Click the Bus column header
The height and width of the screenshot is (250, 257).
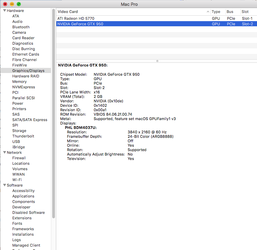(x=233, y=12)
